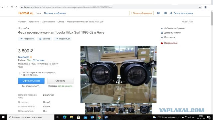Viewport: 213px width, 120px height.
Task: Click the weather widget 13°C
Action: point(164,117)
